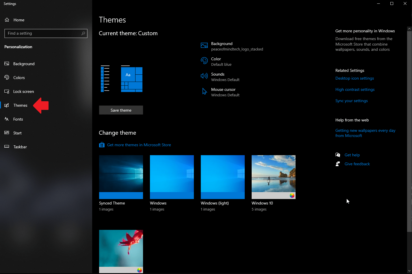Click the Microsoft Store bag icon
Viewport: 412px width, 274px height.
pos(102,145)
